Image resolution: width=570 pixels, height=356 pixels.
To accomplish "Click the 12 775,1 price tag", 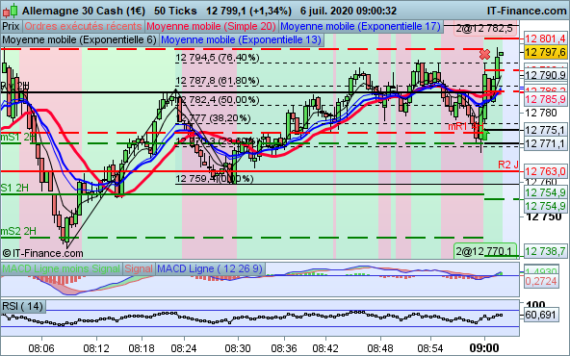I will [x=546, y=130].
